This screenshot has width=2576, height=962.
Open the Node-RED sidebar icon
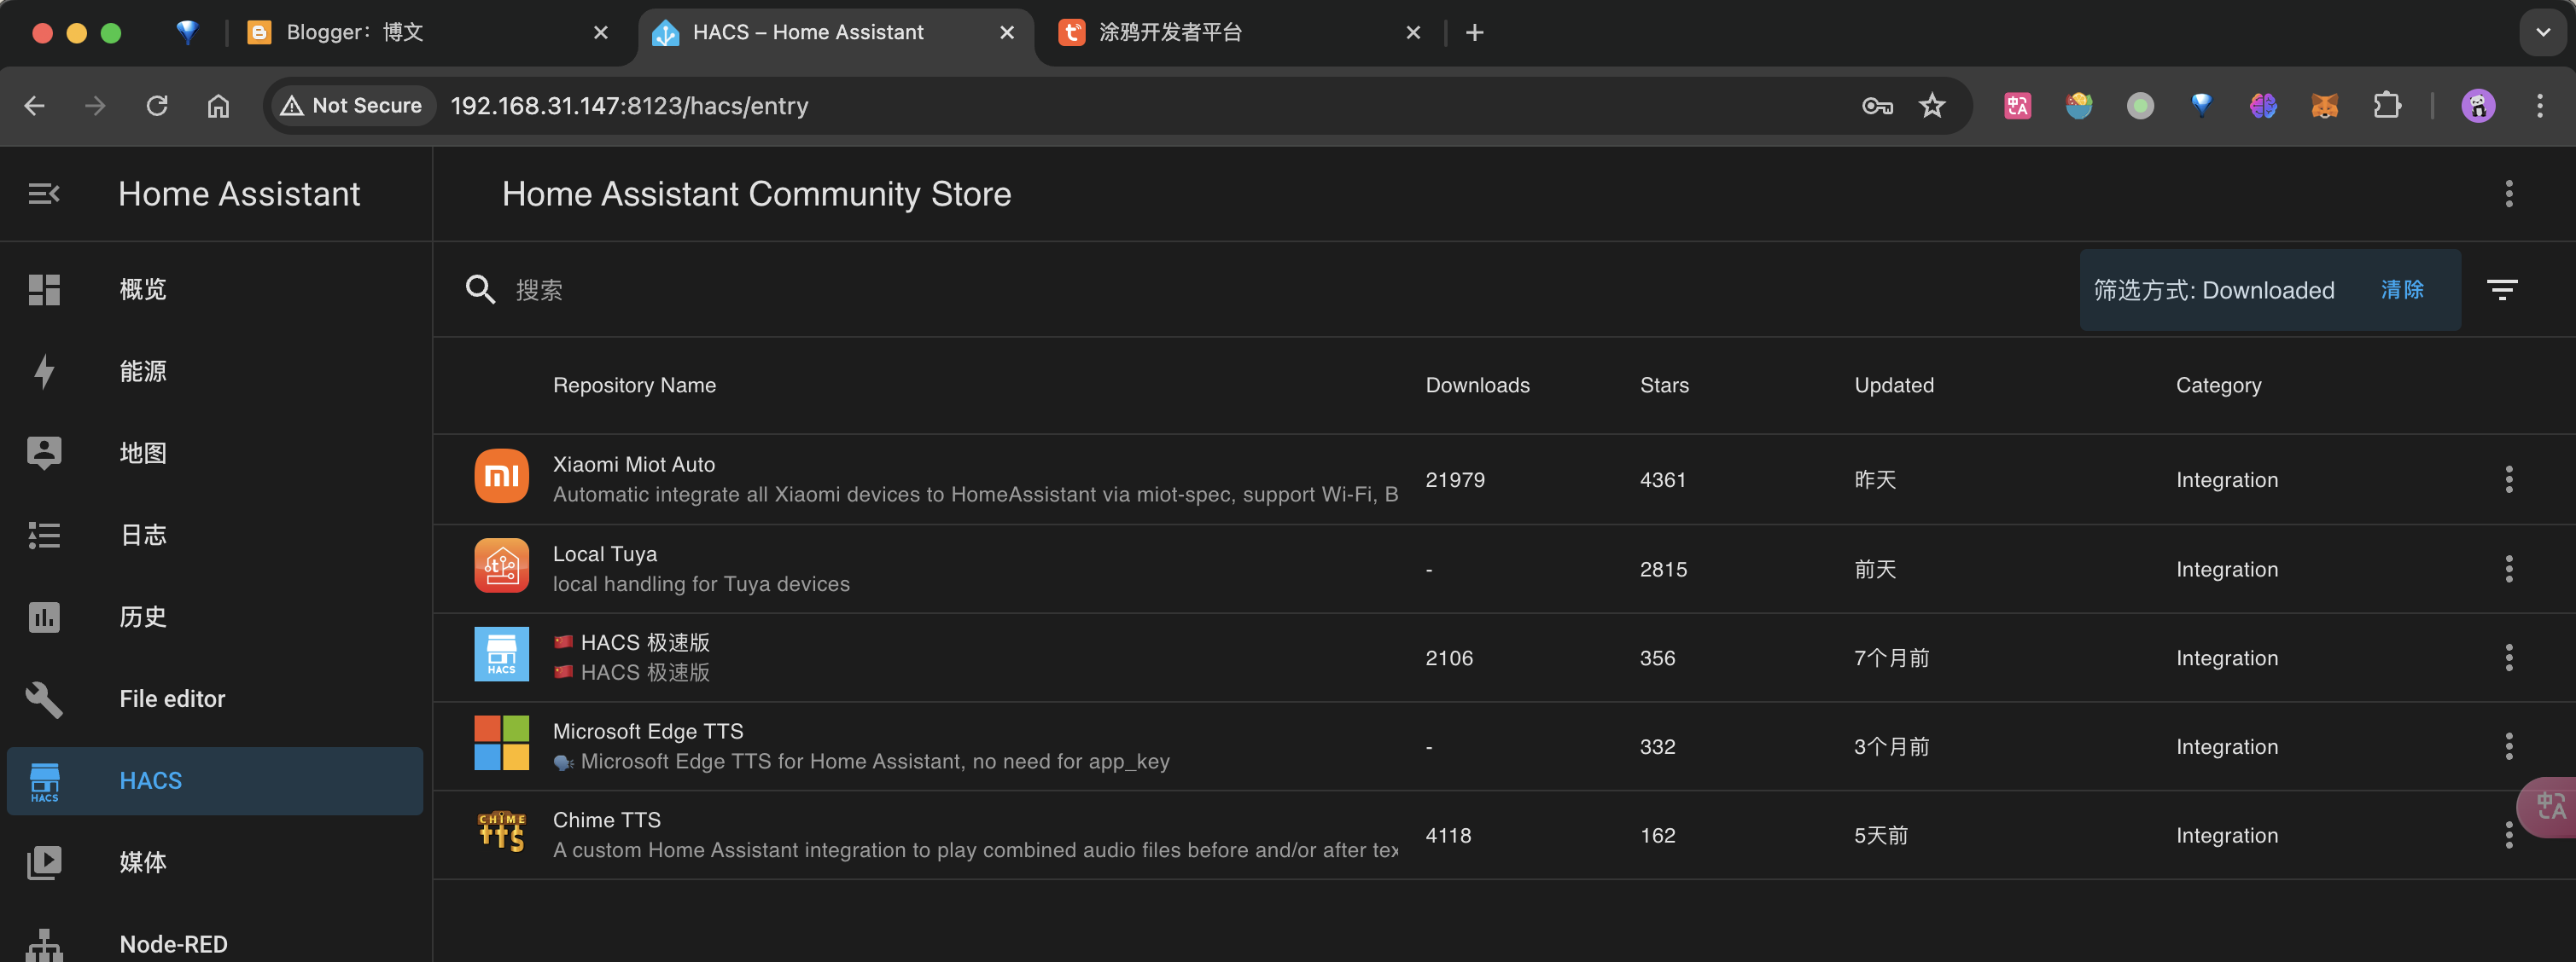(44, 944)
